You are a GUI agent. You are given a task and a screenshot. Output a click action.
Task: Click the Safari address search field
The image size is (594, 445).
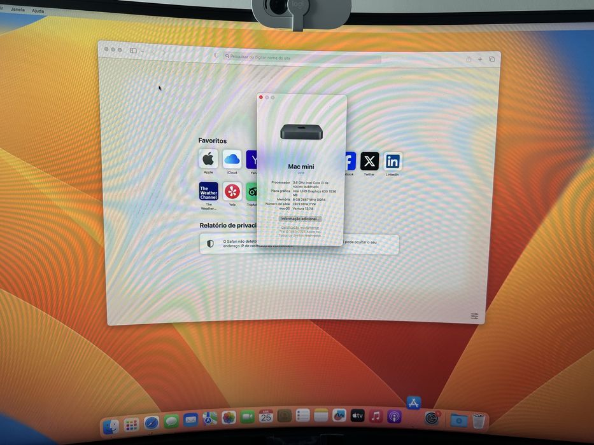[302, 57]
